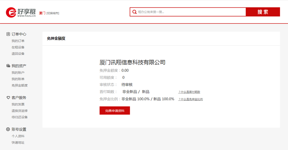This screenshot has height=150, width=288.
Task: Click the 好享租 logo
Action: (21, 12)
